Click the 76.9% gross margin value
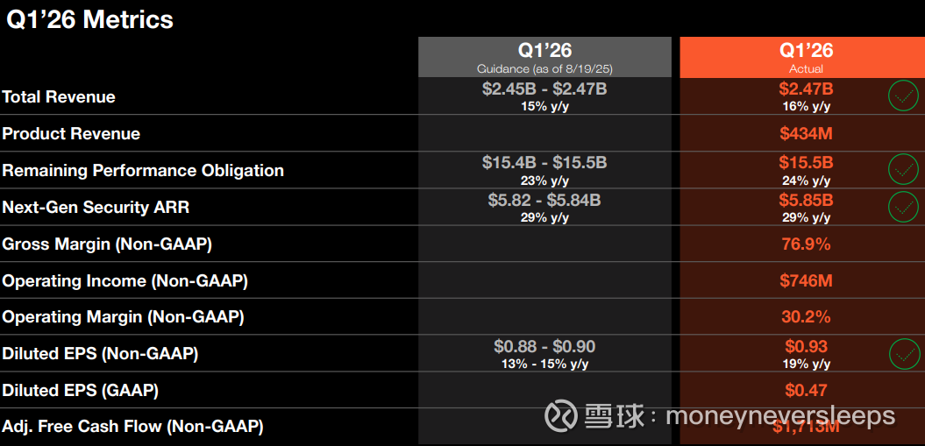This screenshot has width=925, height=446. pyautogui.click(x=806, y=244)
